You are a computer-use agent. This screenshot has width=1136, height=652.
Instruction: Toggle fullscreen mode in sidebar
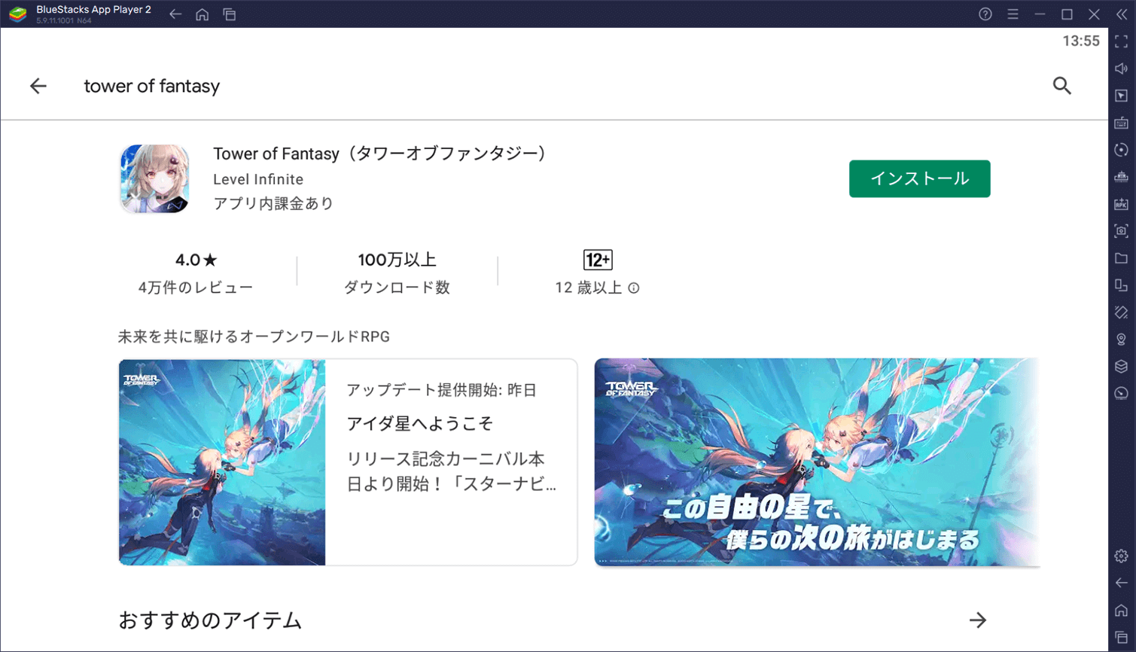coord(1122,41)
